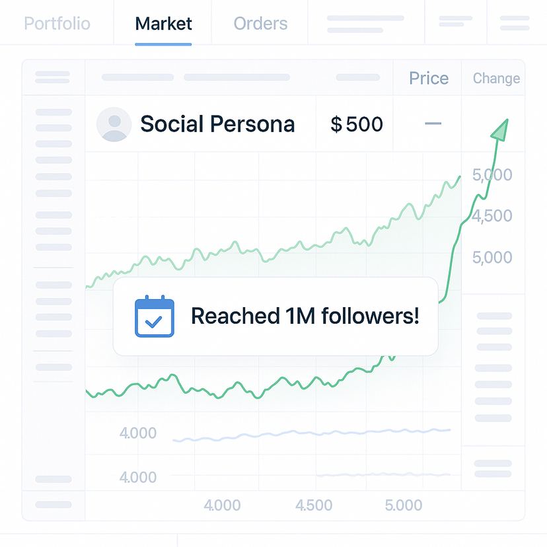
Task: Open the Portfolio tab
Action: pos(57,24)
